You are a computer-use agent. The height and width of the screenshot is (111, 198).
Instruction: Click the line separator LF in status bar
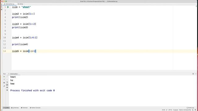click(x=166, y=110)
